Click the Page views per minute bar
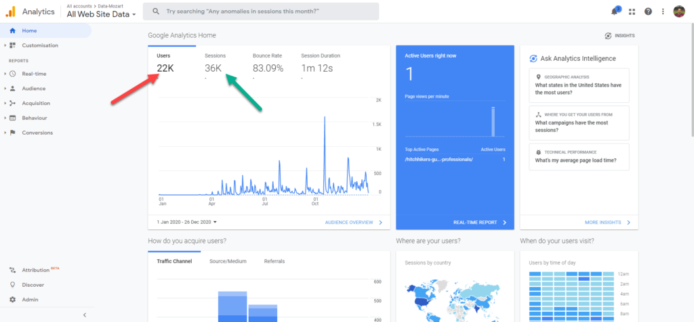This screenshot has width=694, height=322. pos(493,122)
